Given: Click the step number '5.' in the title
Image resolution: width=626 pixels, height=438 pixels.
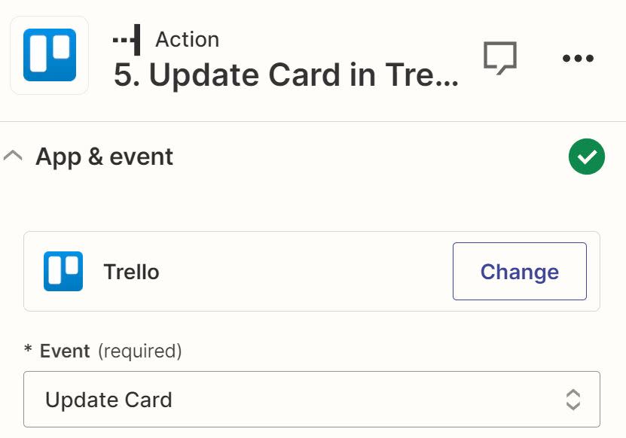Looking at the screenshot, I should click(x=127, y=76).
